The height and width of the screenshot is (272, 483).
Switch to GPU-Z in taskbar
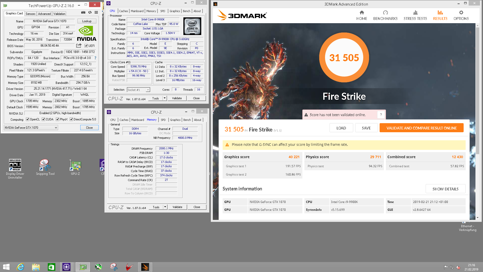[83, 267]
